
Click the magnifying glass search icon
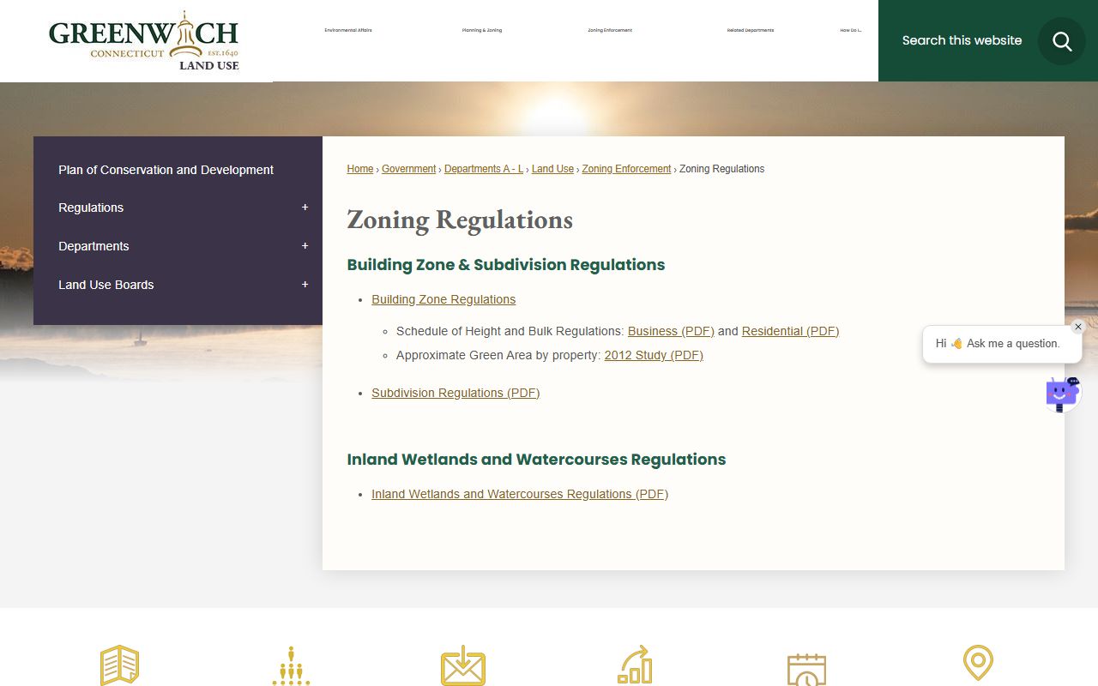(1062, 41)
